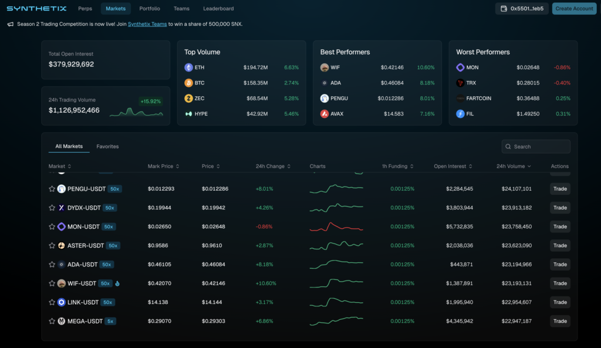
Task: Click into the markets Search field
Action: click(x=539, y=147)
